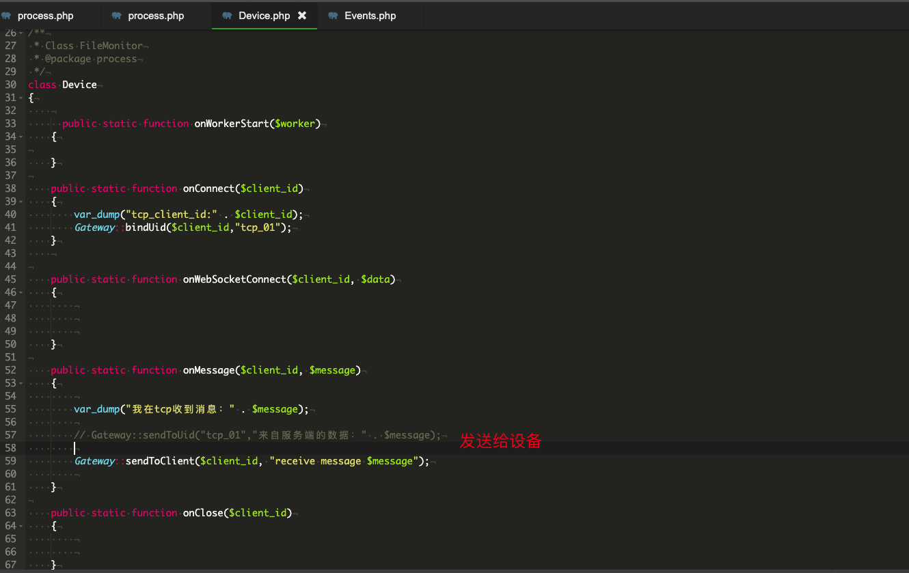Select the Device.php tab

[x=264, y=15]
